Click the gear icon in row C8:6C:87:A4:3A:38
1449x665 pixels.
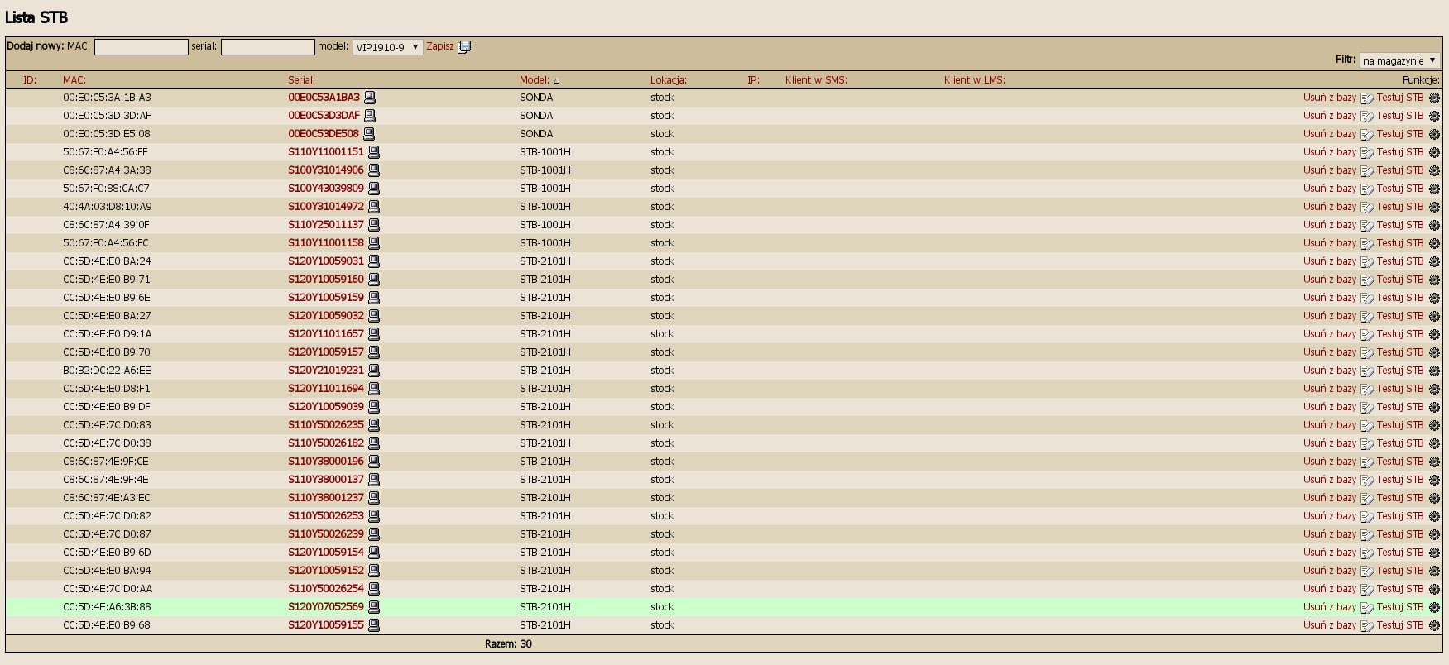click(1434, 170)
